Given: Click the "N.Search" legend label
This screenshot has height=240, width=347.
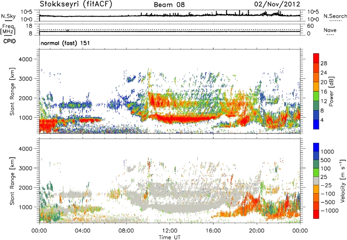Looking at the screenshot, I should tap(335, 16).
